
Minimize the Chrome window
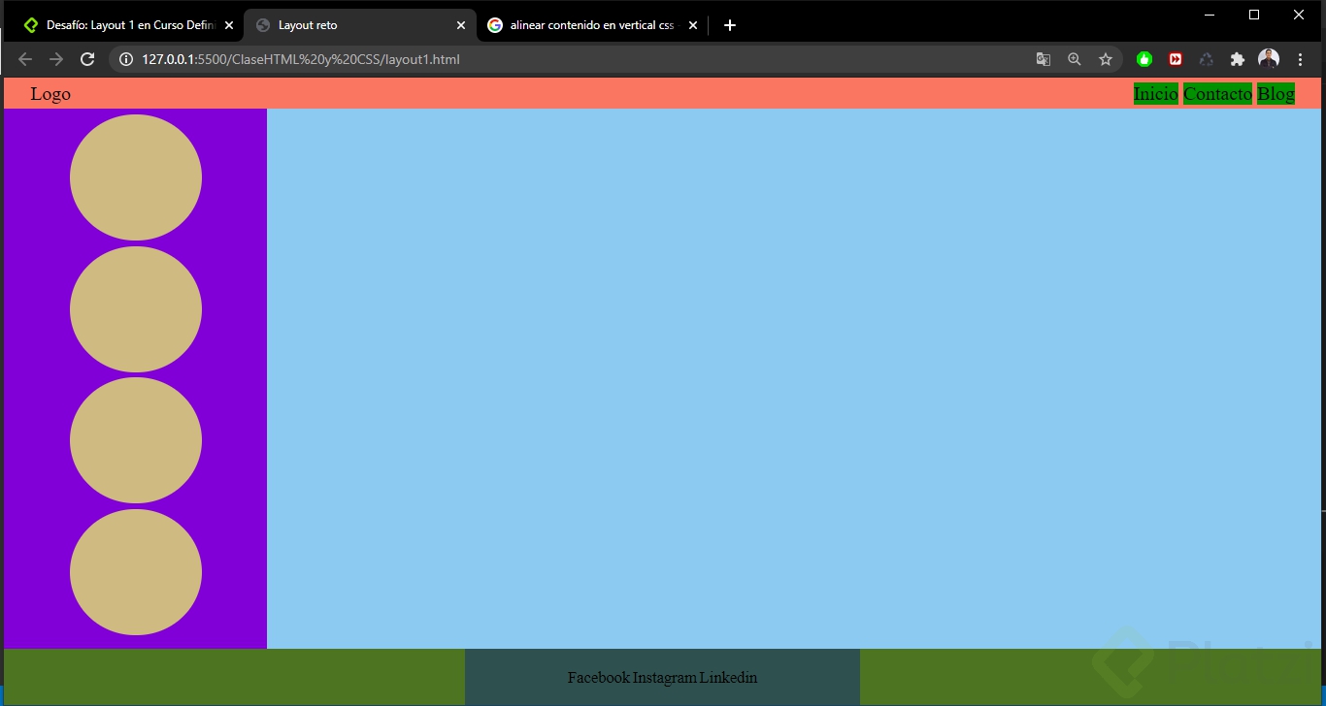coord(1210,15)
